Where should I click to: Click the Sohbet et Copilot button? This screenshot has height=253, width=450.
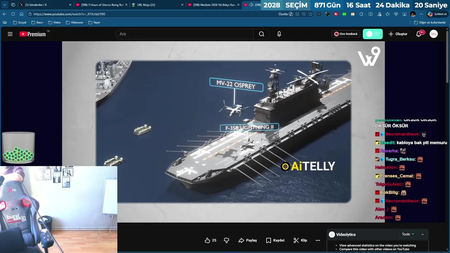437,14
